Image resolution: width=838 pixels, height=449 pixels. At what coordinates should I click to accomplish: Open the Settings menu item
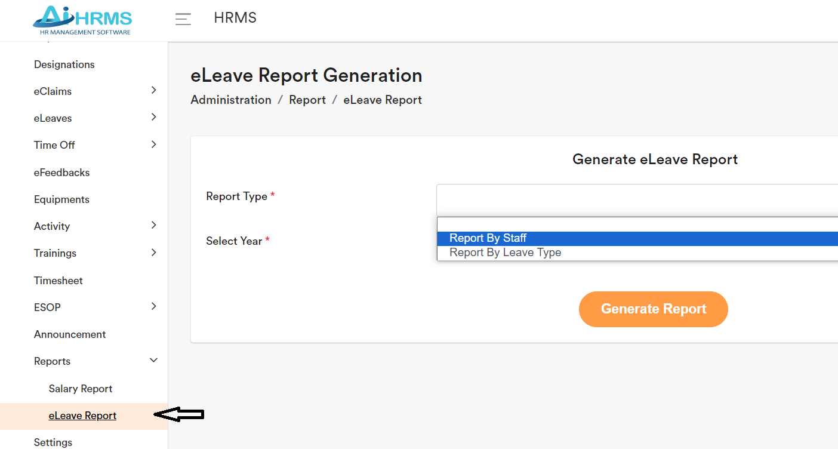[x=53, y=442]
